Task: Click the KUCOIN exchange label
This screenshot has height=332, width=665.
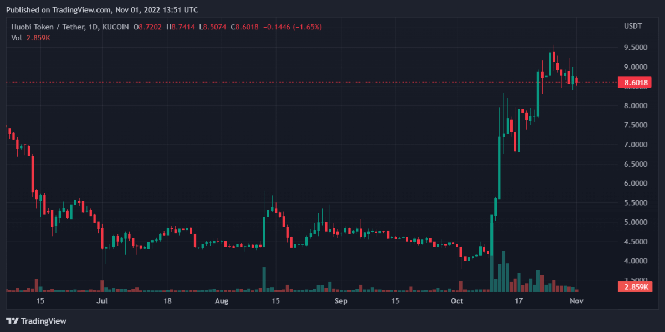Action: [115, 27]
